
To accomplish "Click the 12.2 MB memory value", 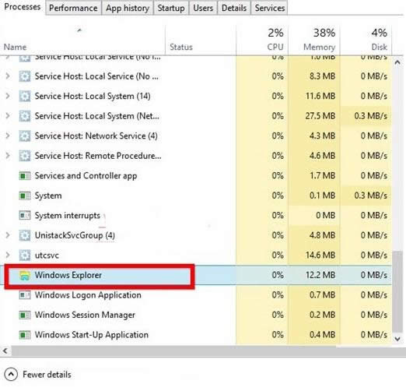I will click(x=320, y=275).
